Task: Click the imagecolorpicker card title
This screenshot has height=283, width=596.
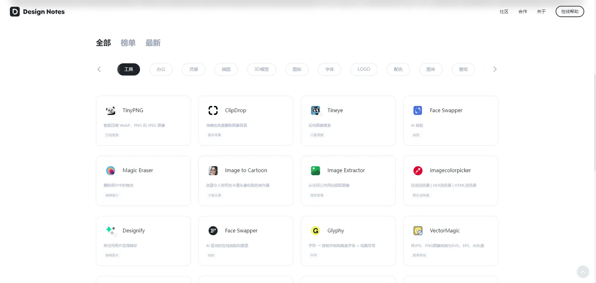Action: [450, 170]
